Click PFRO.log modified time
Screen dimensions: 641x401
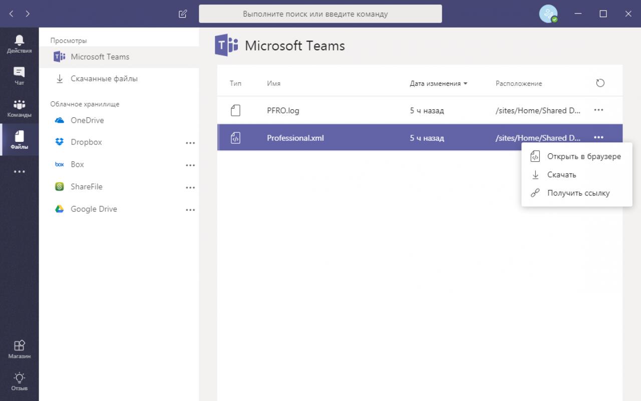coord(427,111)
